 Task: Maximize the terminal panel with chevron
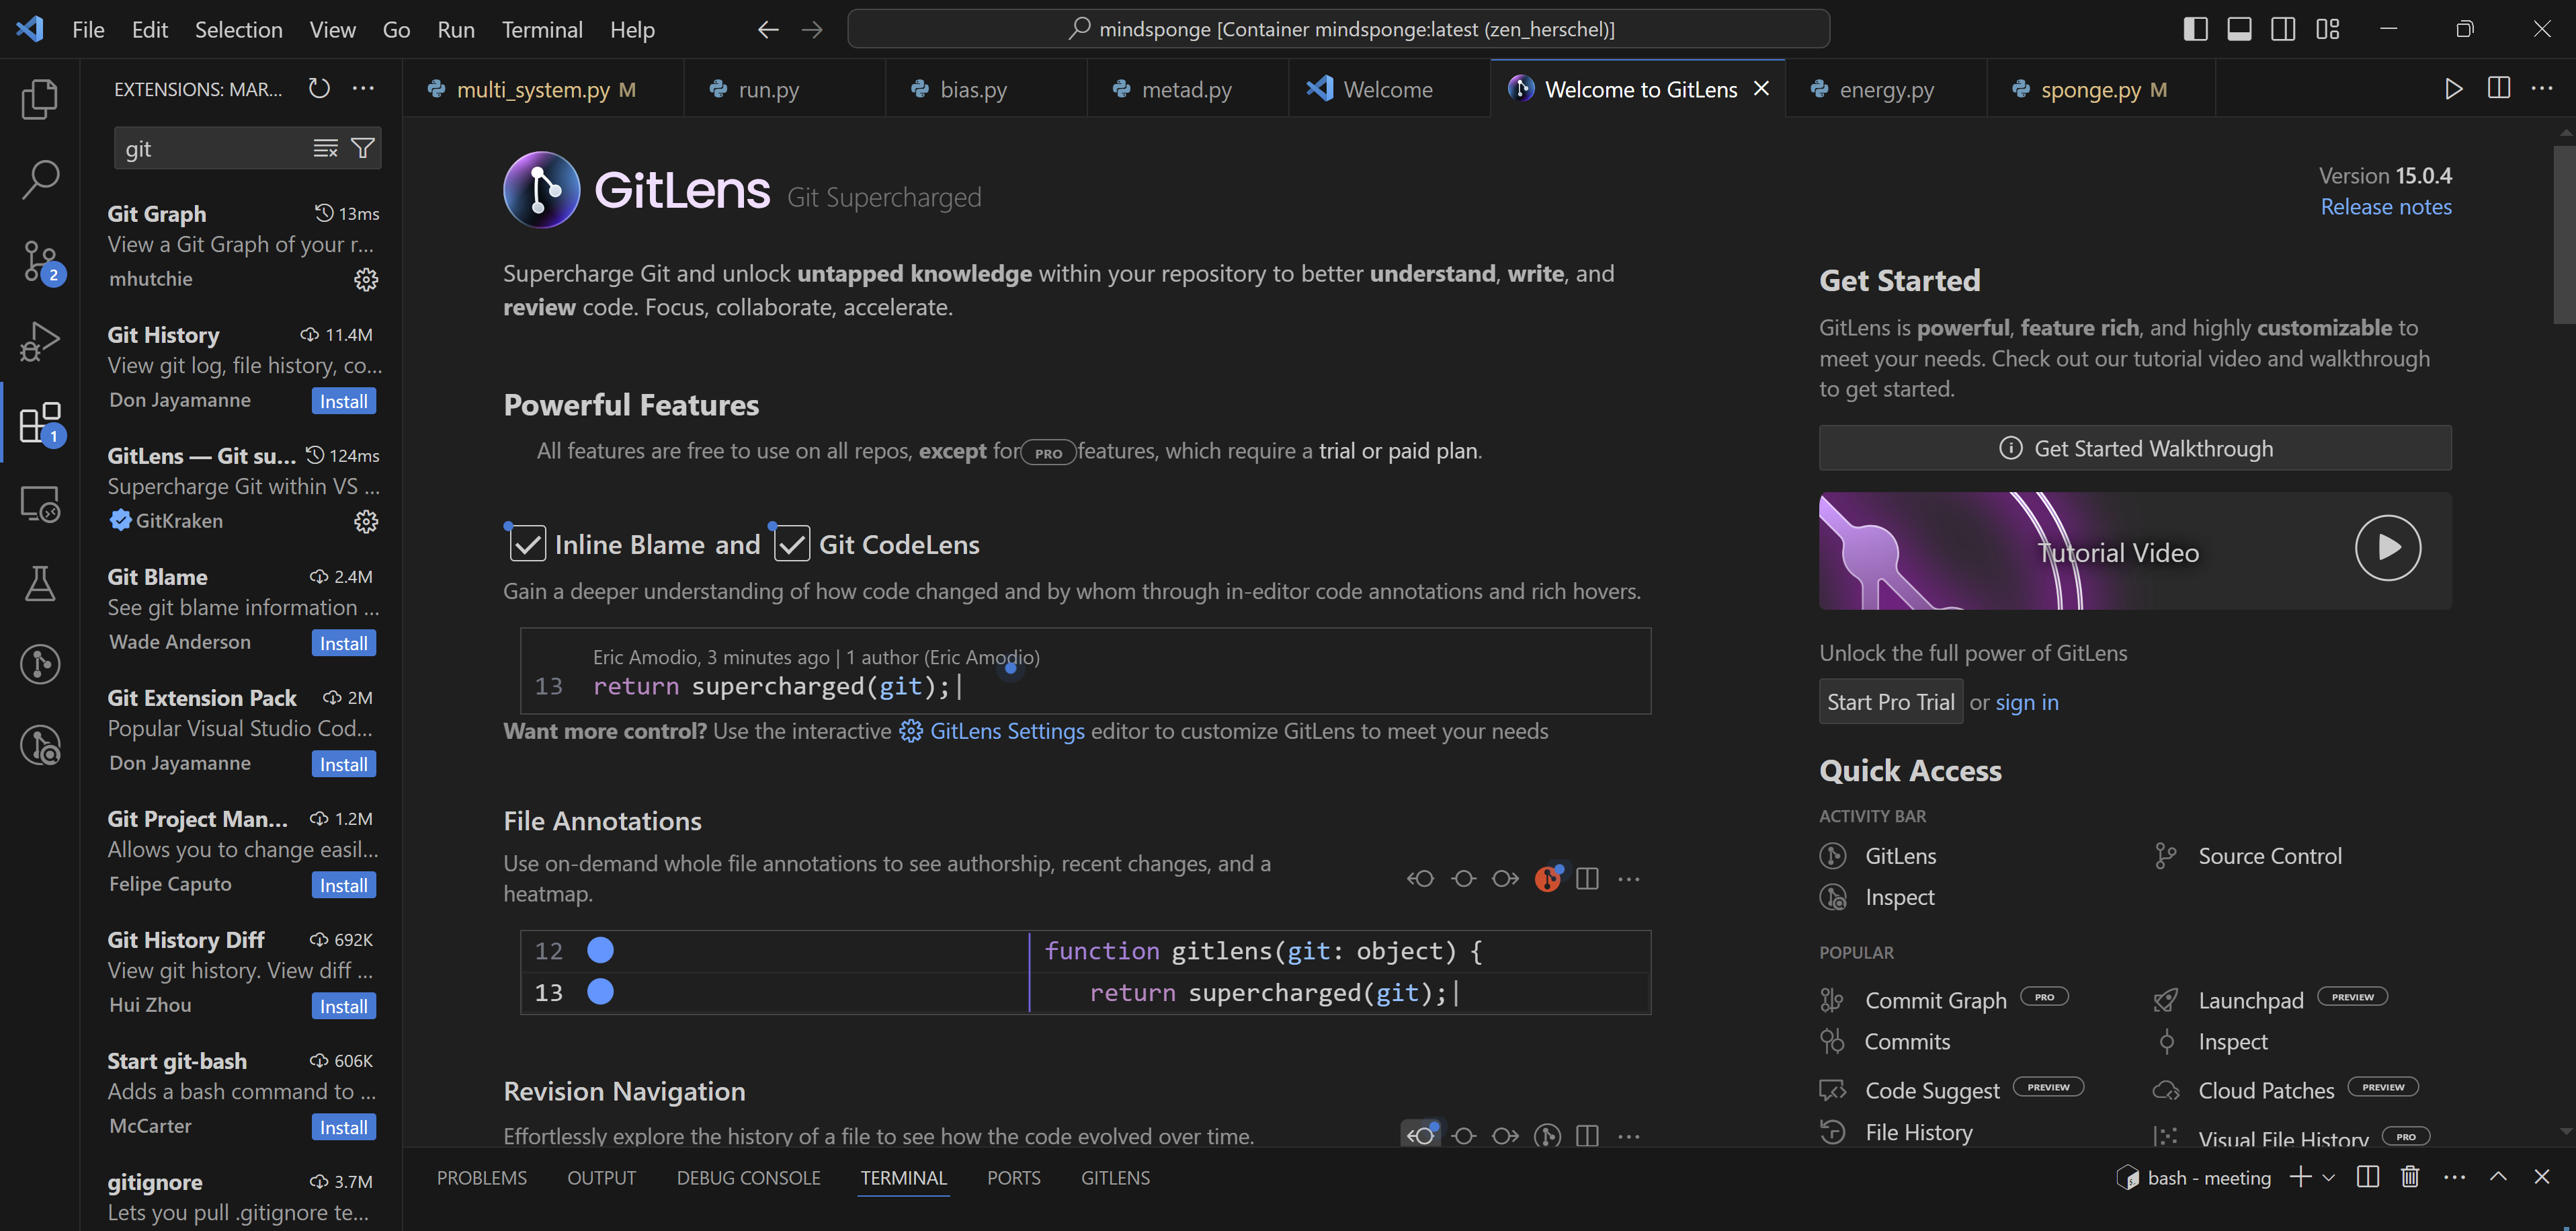pyautogui.click(x=2498, y=1177)
